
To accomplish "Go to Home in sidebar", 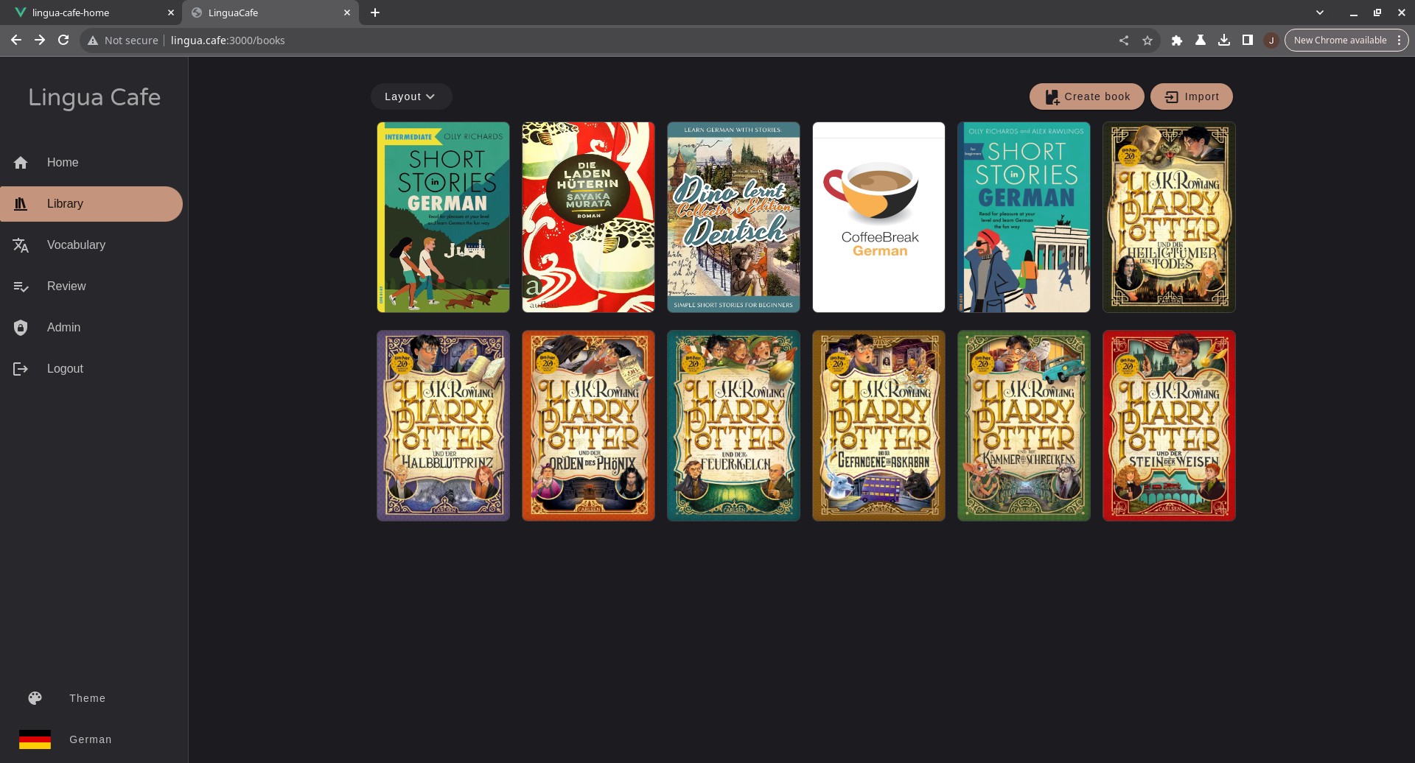I will [91, 163].
